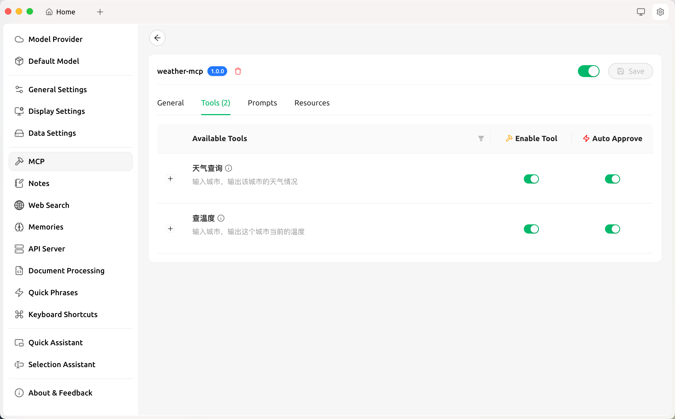Click the back arrow button

(x=157, y=38)
